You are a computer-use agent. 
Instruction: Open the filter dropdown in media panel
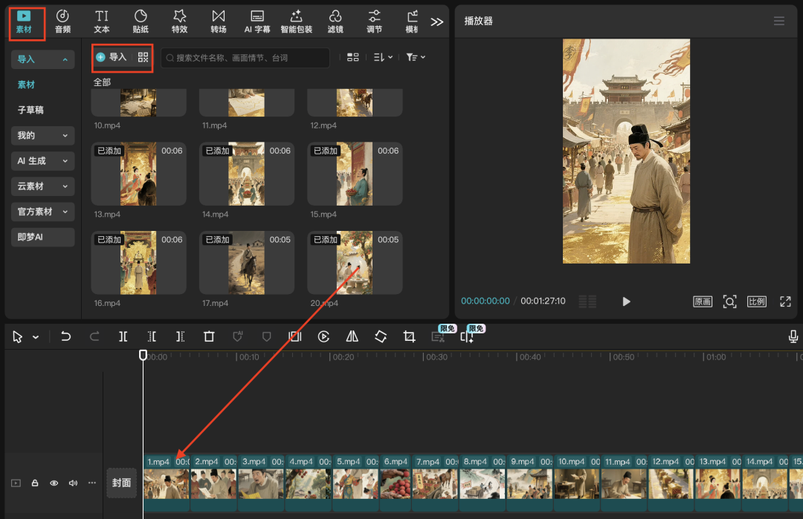[416, 57]
